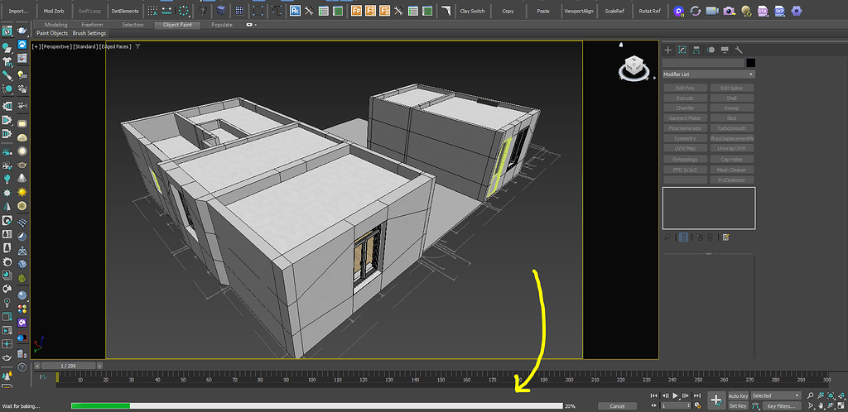This screenshot has width=848, height=412.
Task: Click the ViewCube in the viewport
Action: 634,67
